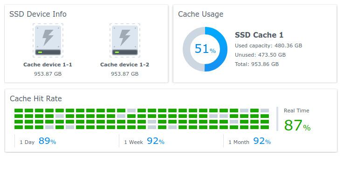Click the 1 Week 92% statistic
Viewport: 350px width, 176px height.
(144, 141)
